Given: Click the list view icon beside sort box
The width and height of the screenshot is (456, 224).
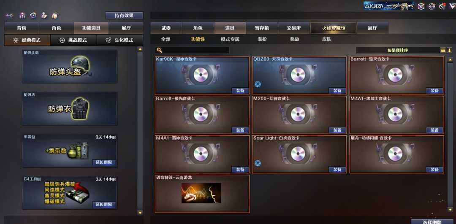Looking at the screenshot, I should (443, 50).
